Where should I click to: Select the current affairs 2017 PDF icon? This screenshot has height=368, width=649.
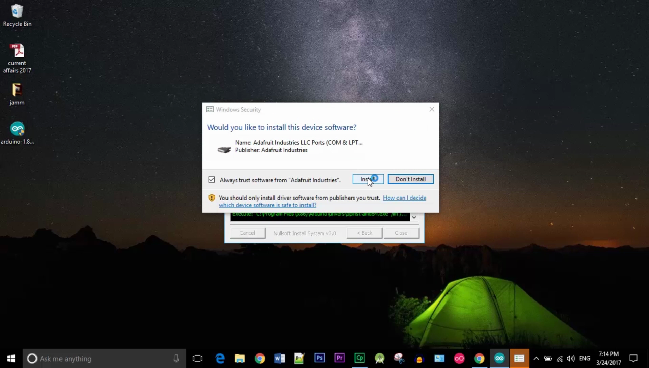[x=17, y=58]
